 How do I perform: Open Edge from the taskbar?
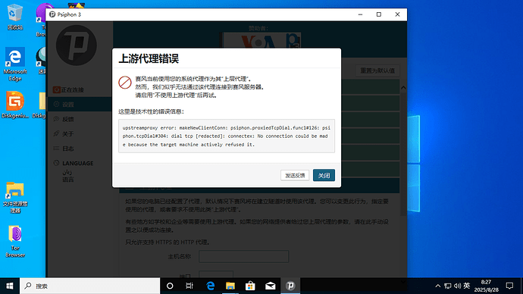(210, 286)
